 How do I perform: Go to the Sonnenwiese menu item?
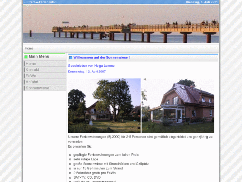pyautogui.click(x=45, y=88)
